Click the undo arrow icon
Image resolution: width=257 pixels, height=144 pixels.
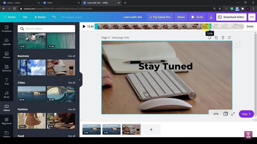pos(54,17)
